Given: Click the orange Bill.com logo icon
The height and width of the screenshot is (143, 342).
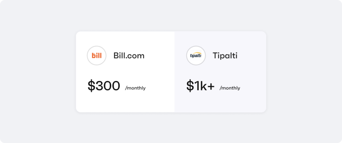Looking at the screenshot, I should [x=97, y=56].
